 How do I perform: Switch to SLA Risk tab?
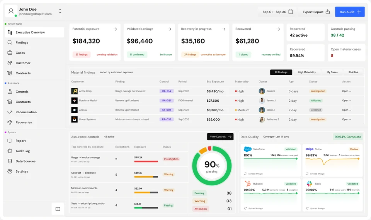[x=353, y=72]
